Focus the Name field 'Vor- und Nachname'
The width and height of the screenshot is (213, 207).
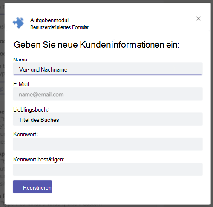pyautogui.click(x=108, y=69)
